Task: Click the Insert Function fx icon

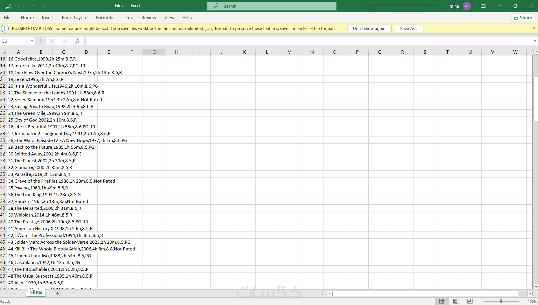Action: pyautogui.click(x=77, y=41)
